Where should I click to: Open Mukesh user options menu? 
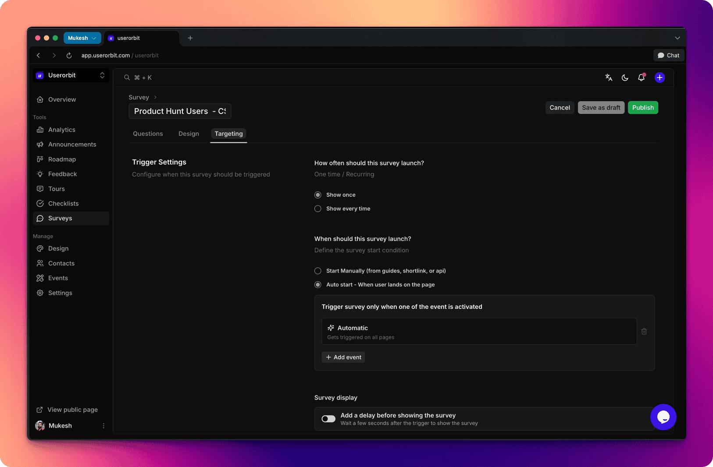(103, 426)
